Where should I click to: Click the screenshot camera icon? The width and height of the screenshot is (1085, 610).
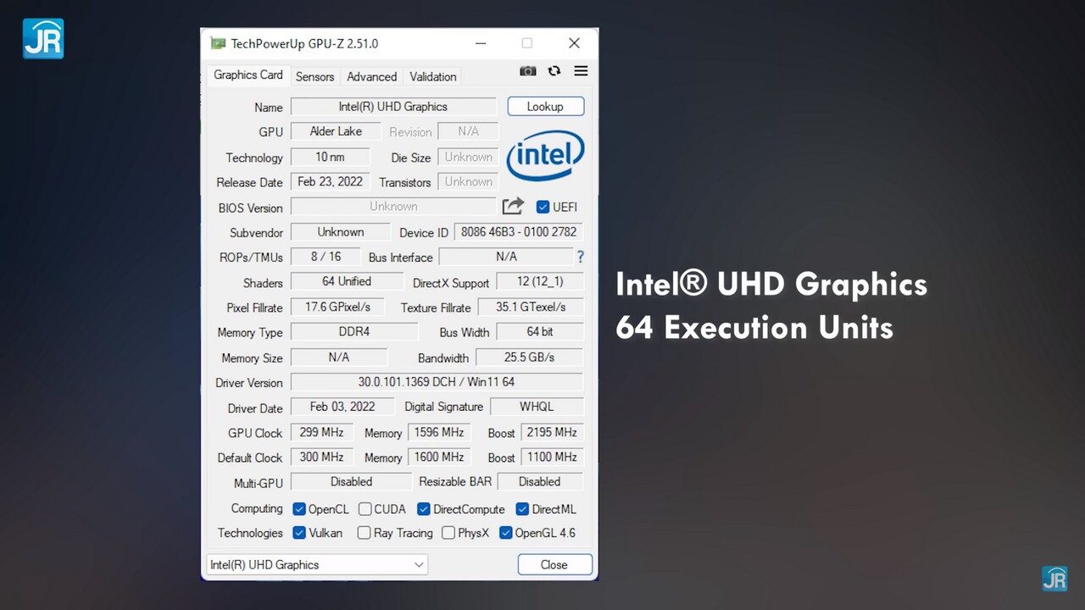(x=528, y=71)
